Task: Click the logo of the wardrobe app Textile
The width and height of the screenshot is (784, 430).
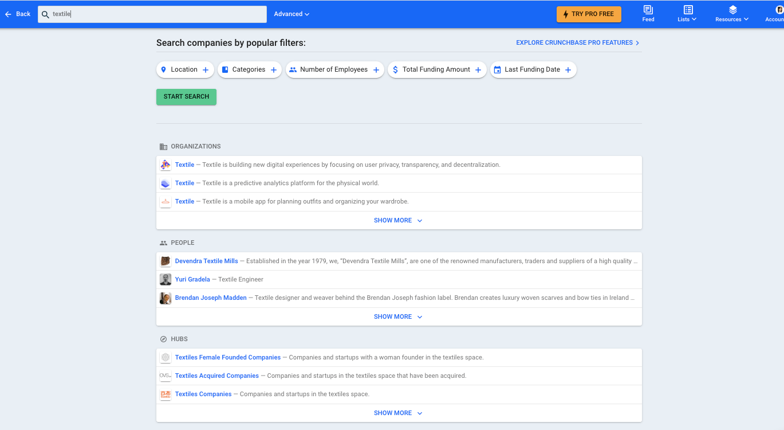Action: (x=166, y=201)
